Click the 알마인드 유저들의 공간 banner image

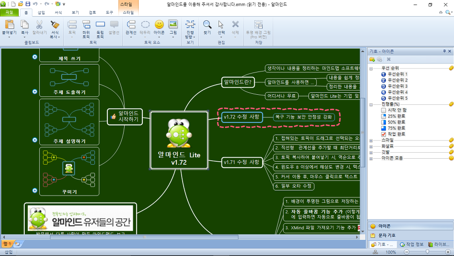click(x=80, y=218)
